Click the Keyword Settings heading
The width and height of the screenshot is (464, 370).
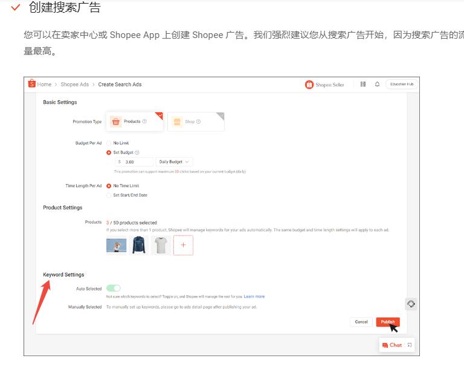click(63, 275)
